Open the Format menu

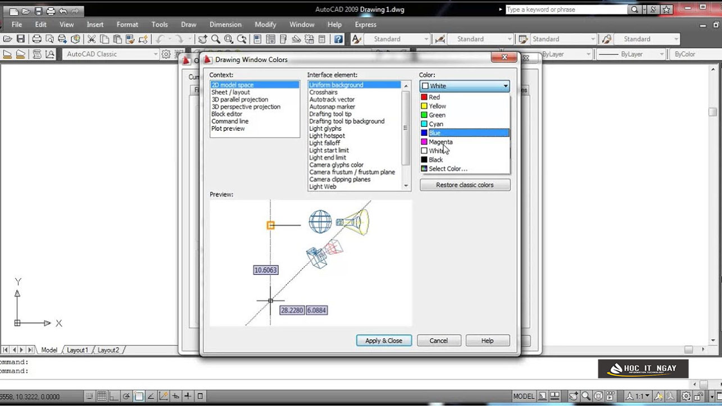[x=128, y=25]
